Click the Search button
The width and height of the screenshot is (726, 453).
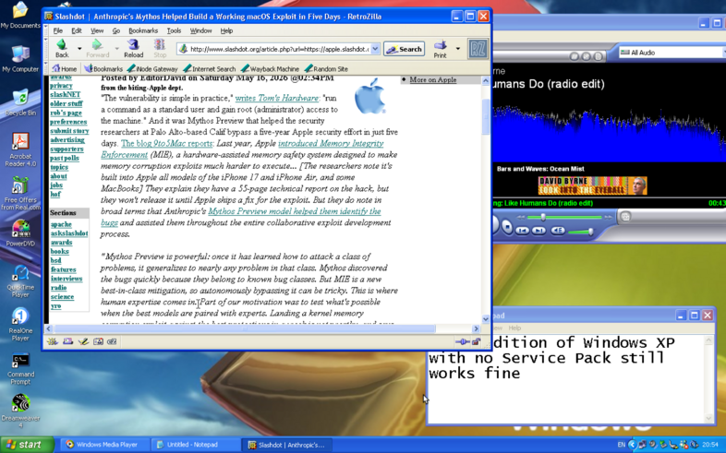(404, 49)
